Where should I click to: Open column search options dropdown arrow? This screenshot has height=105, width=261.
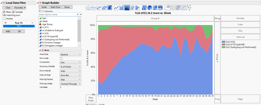[x=81, y=14]
